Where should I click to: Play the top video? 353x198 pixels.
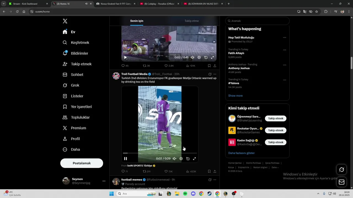[125, 57]
